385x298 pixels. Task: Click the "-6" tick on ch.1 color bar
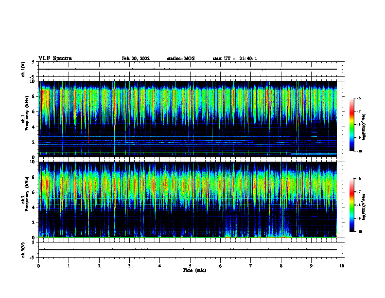[x=359, y=98]
